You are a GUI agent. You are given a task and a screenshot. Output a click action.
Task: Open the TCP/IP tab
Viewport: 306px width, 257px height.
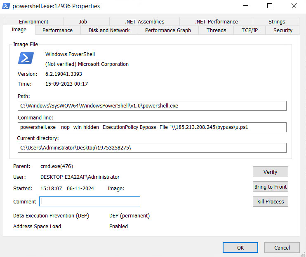[x=250, y=30]
